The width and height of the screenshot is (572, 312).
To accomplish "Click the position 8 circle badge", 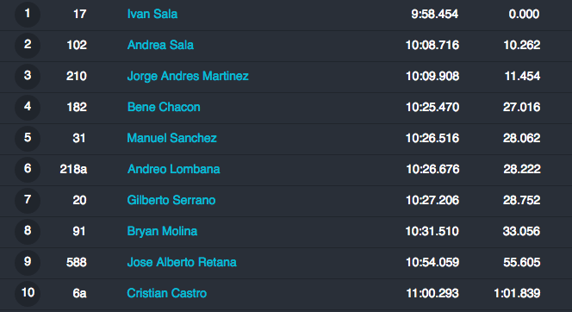I will click(28, 231).
